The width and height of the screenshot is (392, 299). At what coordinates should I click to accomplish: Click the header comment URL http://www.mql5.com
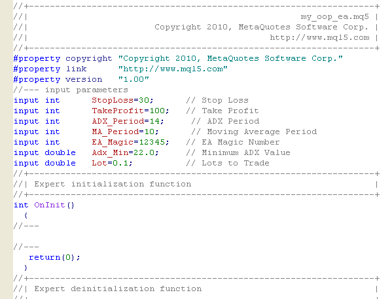click(x=319, y=38)
